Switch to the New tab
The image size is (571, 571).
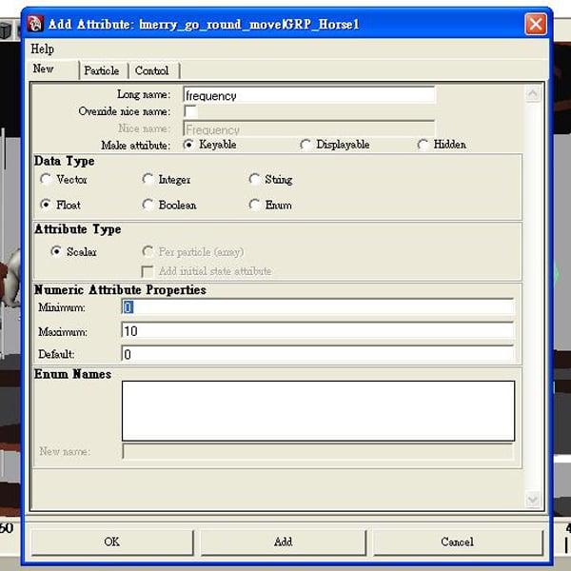click(x=53, y=69)
